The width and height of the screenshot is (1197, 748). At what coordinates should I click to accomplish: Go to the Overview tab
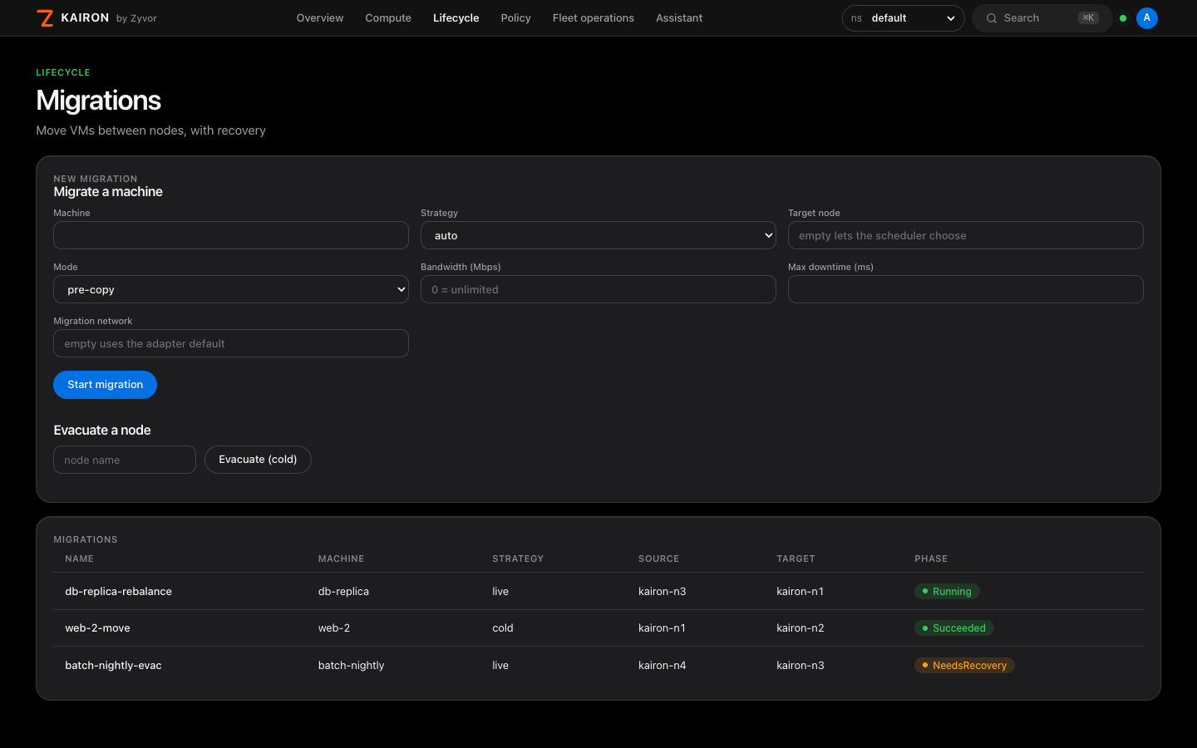coord(320,18)
